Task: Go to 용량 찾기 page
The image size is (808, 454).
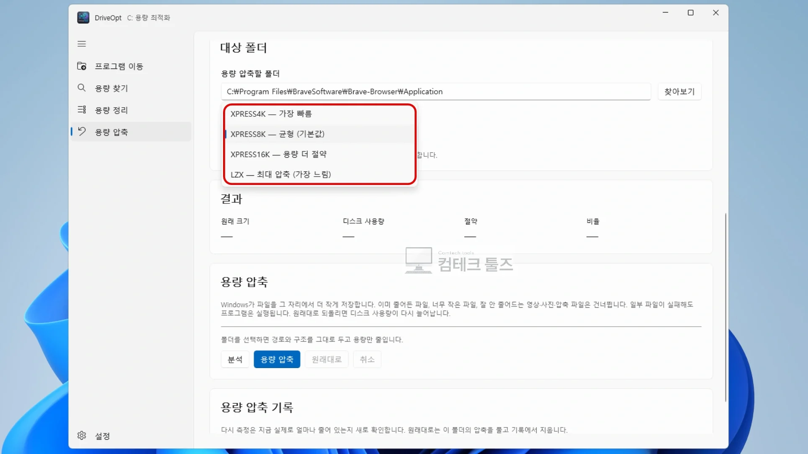Action: 131,88
